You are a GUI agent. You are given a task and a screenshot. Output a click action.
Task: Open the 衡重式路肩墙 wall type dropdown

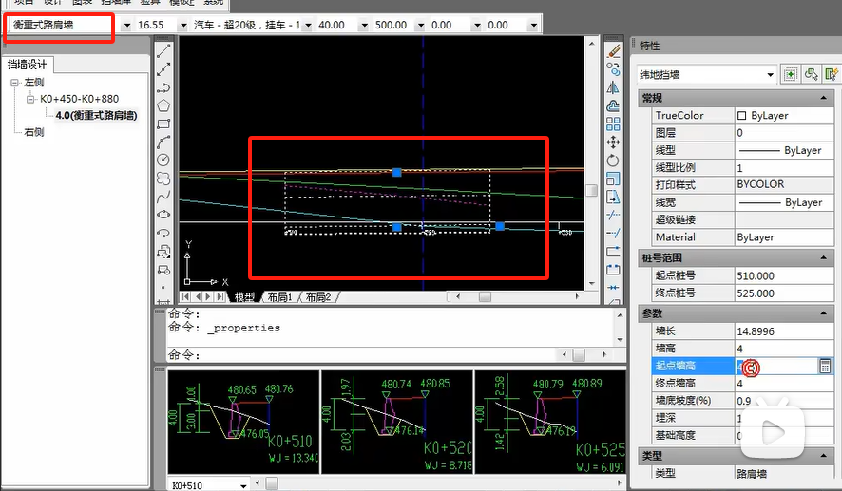pyautogui.click(x=126, y=24)
